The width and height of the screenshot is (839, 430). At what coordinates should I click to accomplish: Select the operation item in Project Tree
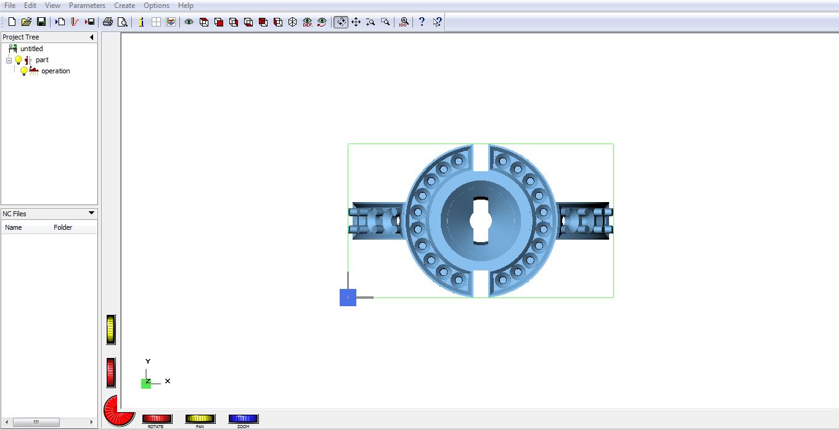(x=55, y=71)
